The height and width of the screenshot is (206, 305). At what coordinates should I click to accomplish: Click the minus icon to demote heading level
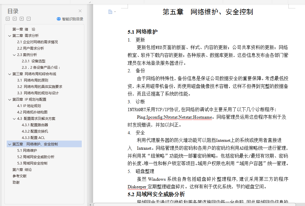28,19
